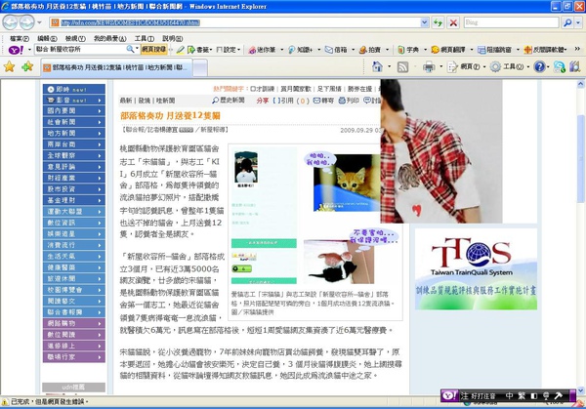
Task: Click the Add to Favorites green-plus star
Action: click(27, 66)
